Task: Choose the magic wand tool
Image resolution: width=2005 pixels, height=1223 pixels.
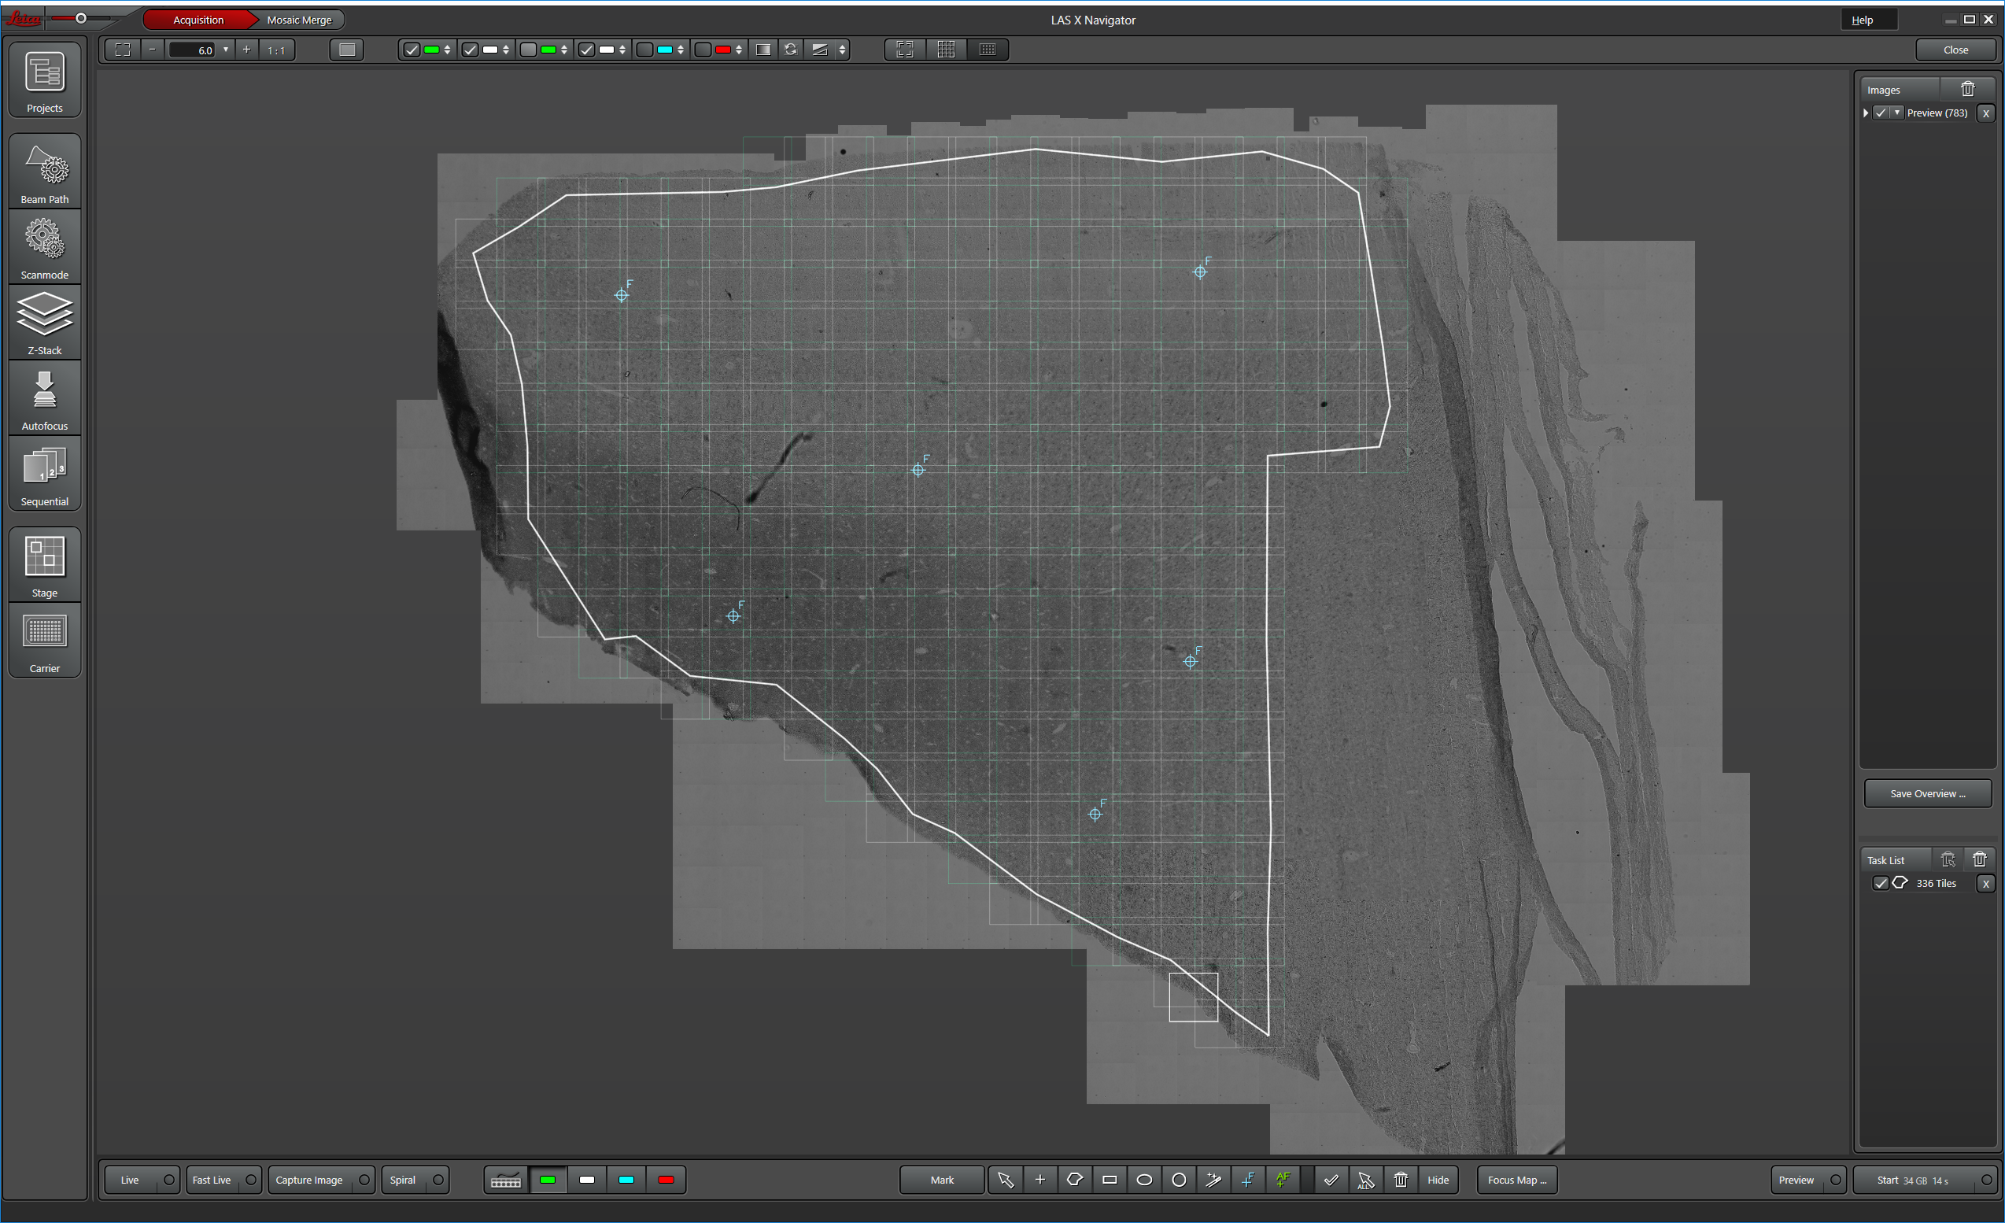Action: [1213, 1180]
